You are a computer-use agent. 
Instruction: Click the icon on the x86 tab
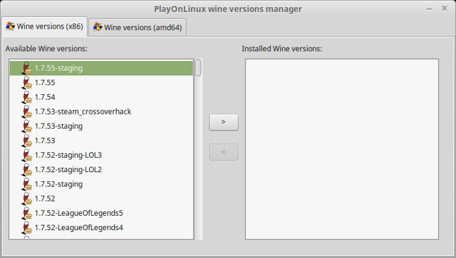(10, 26)
